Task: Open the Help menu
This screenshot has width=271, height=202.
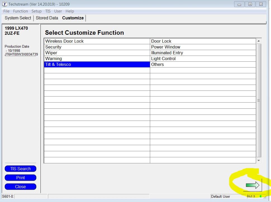Action: click(x=70, y=11)
